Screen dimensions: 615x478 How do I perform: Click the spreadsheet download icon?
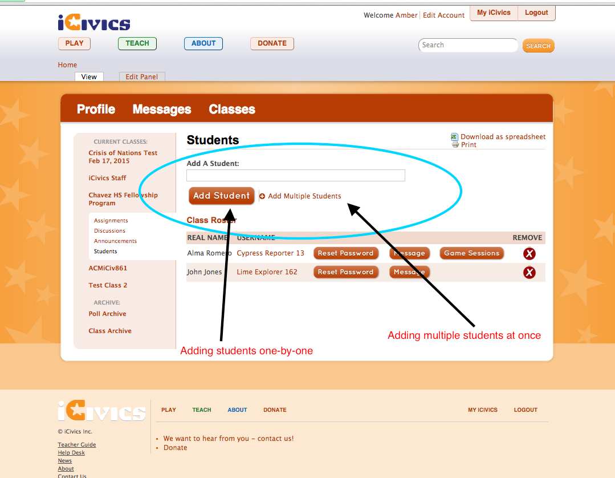click(455, 136)
